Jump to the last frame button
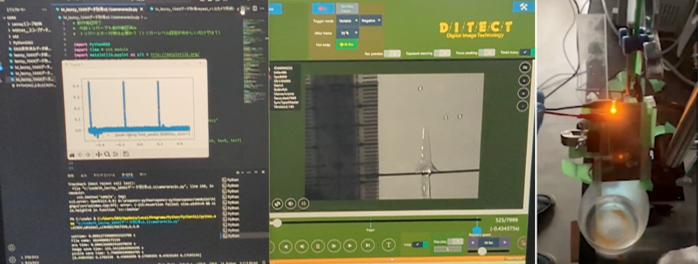 click(x=367, y=245)
